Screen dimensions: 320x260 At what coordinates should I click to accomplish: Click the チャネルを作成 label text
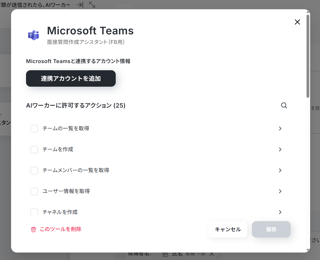(60, 212)
